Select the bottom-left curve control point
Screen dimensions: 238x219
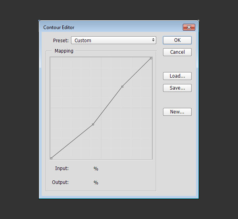coord(51,158)
